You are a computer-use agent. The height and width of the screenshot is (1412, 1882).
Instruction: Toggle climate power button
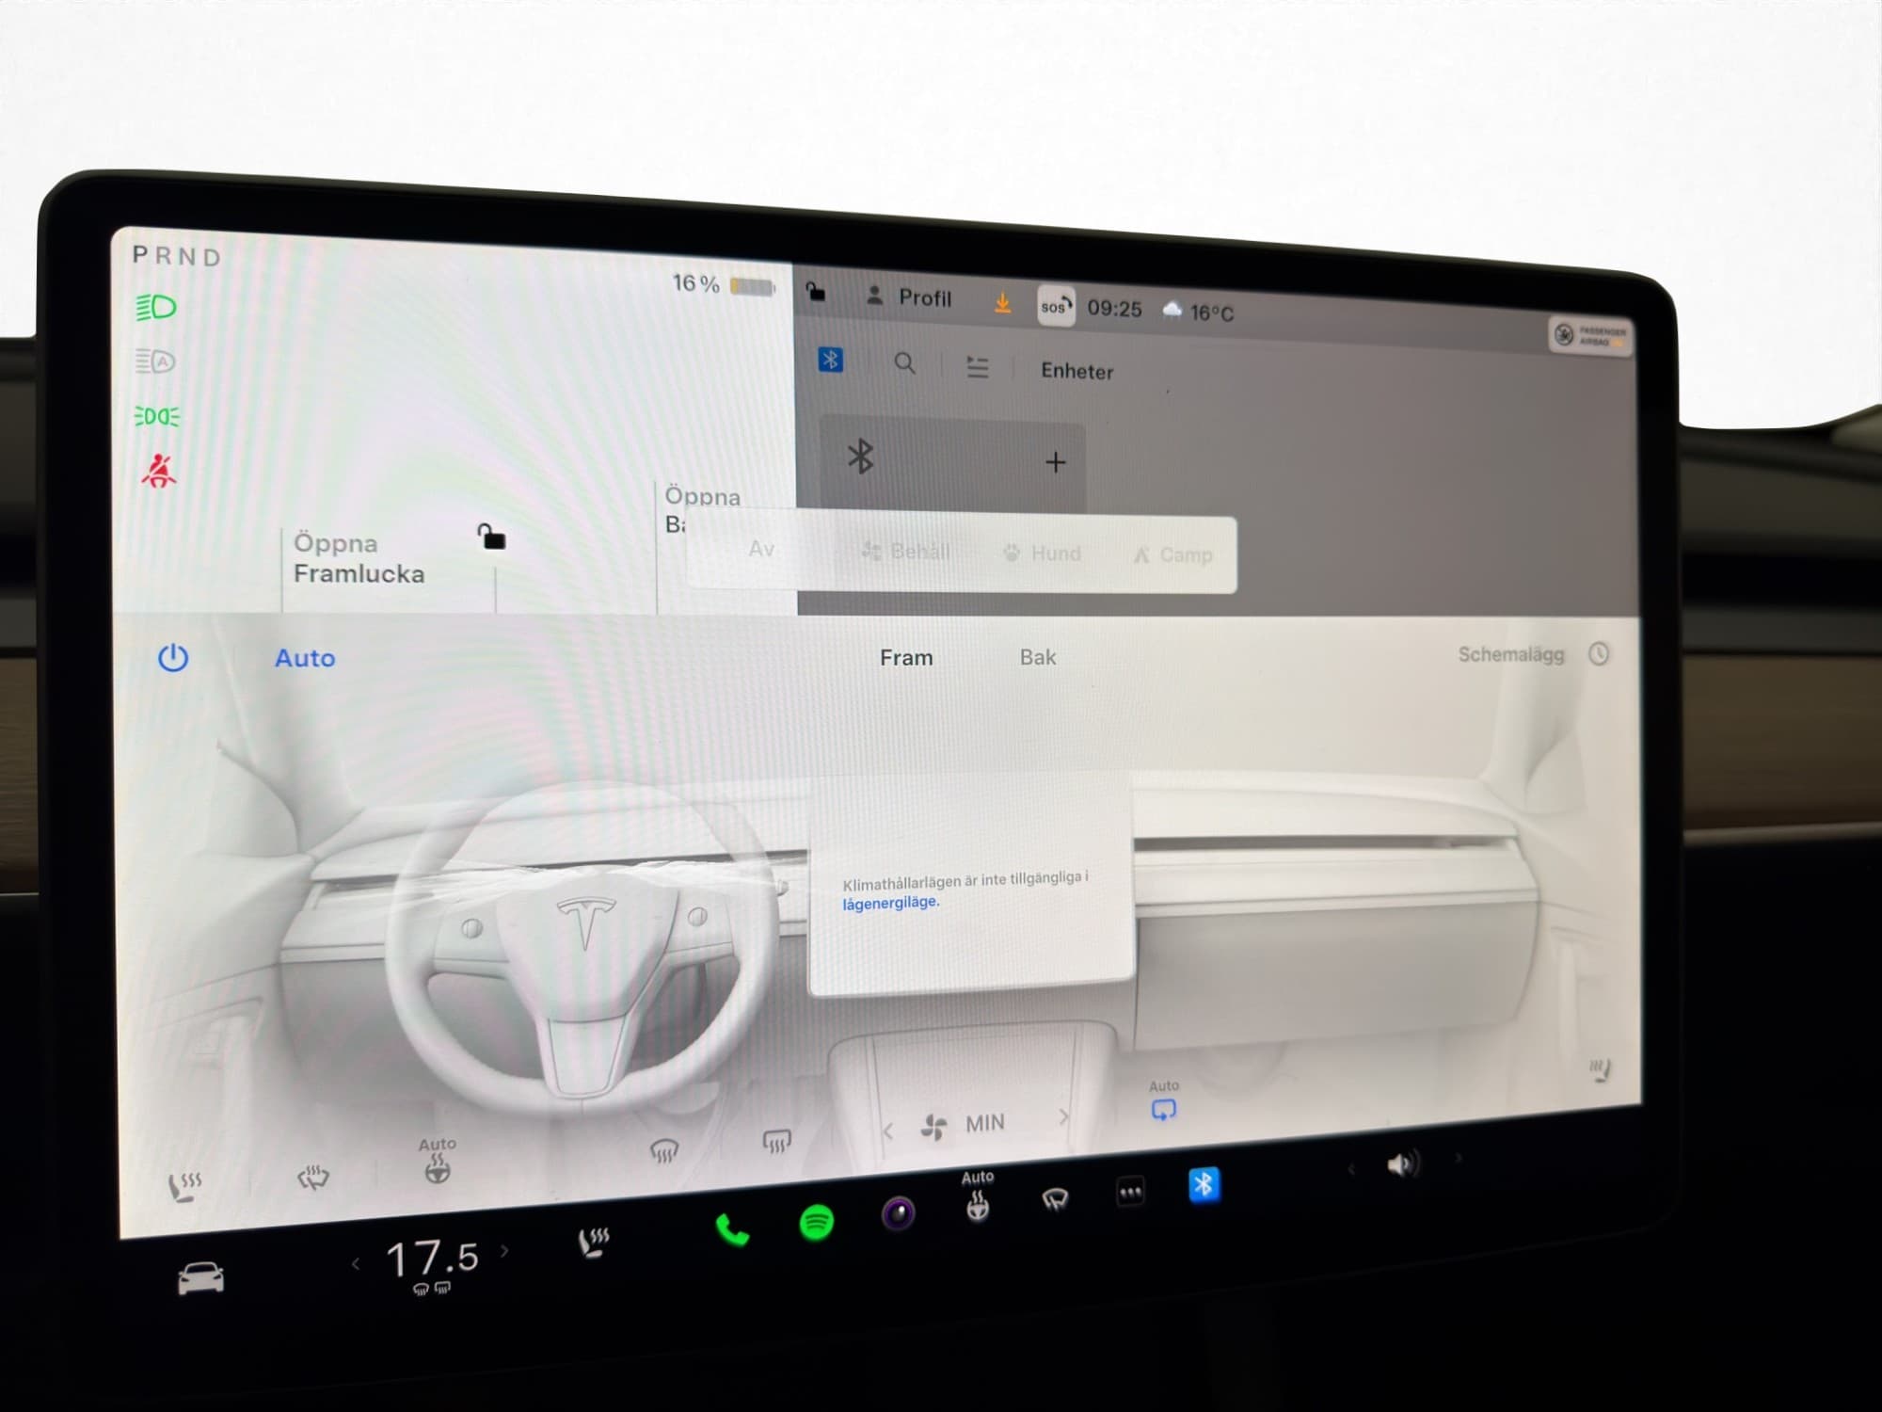tap(173, 657)
